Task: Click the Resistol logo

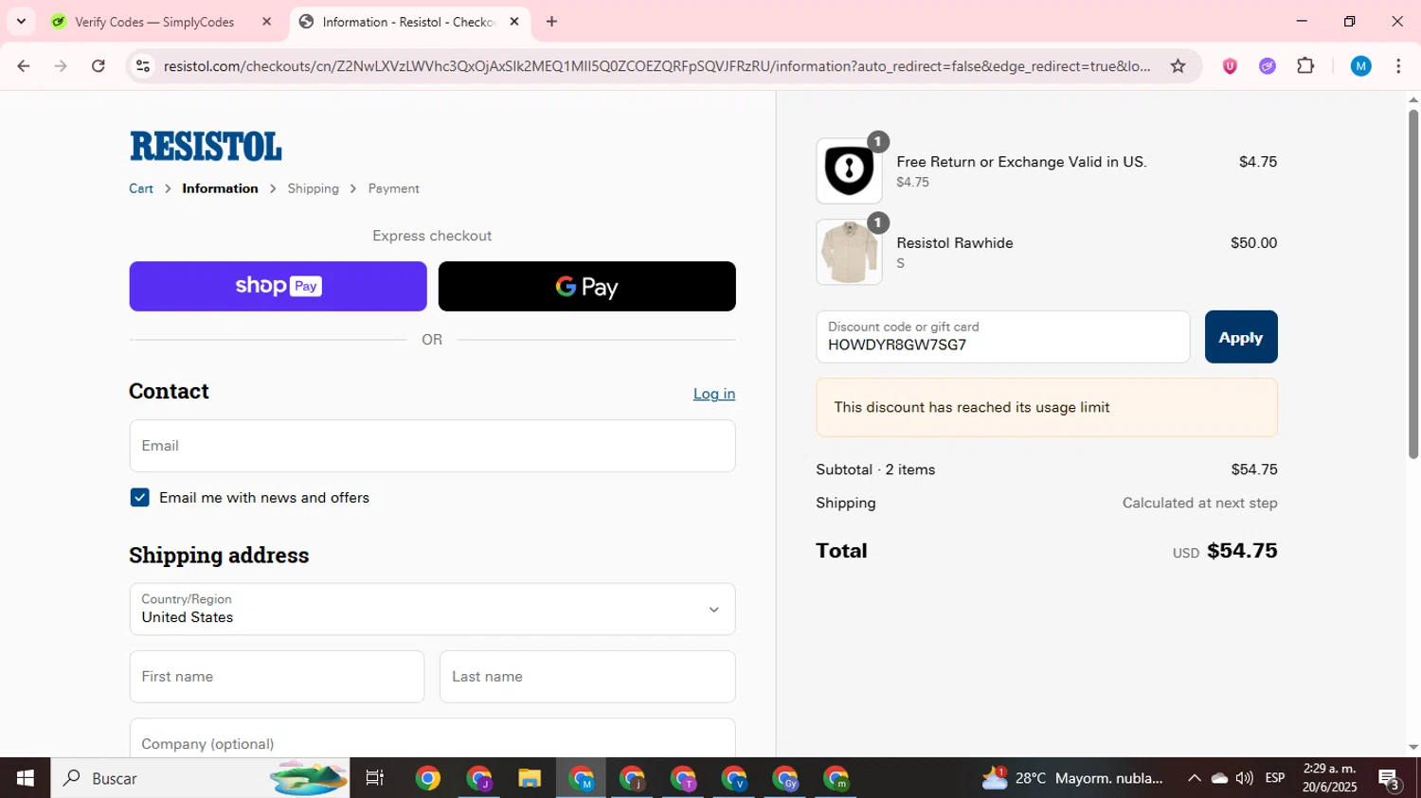Action: tap(206, 146)
